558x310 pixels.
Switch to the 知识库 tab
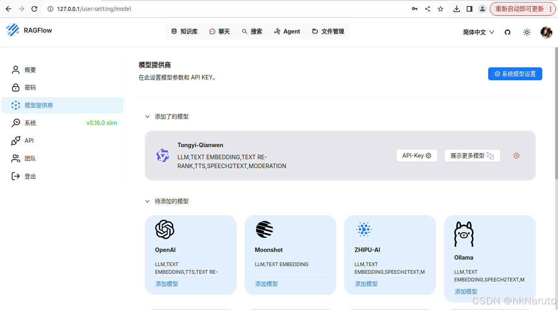coord(185,31)
